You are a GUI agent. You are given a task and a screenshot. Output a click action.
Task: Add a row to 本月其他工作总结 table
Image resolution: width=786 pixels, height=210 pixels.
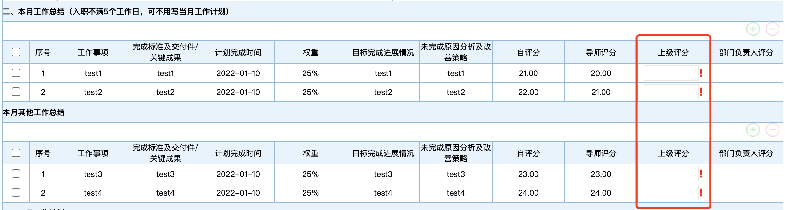point(753,130)
